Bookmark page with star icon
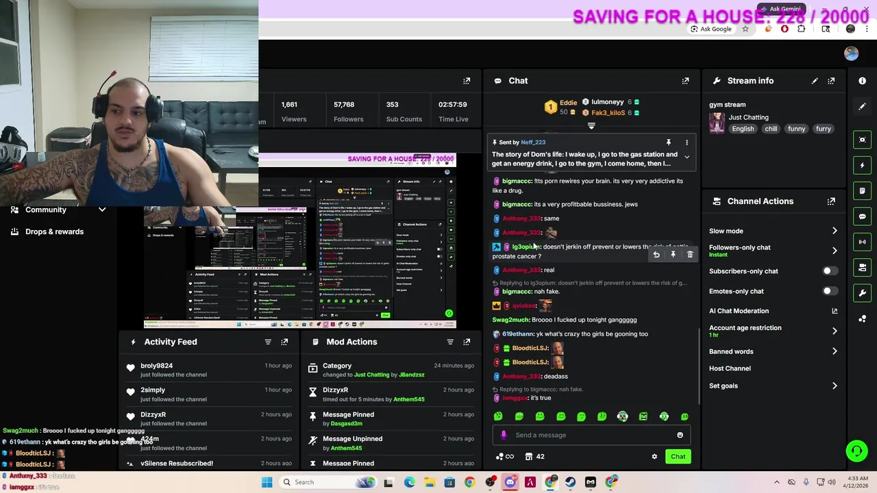 pos(745,29)
